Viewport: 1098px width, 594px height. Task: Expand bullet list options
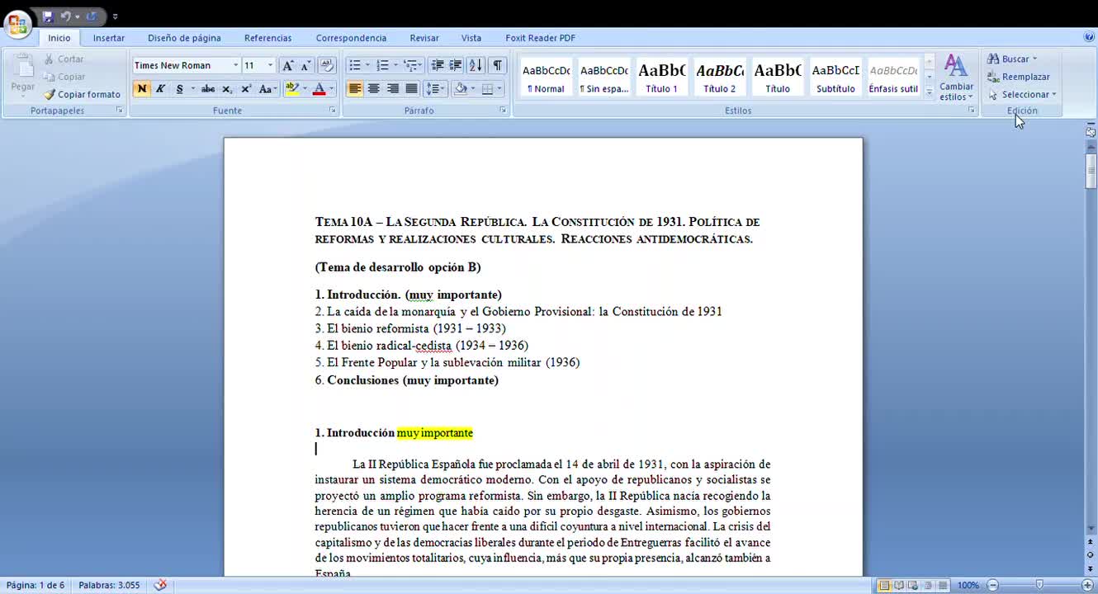pos(367,65)
